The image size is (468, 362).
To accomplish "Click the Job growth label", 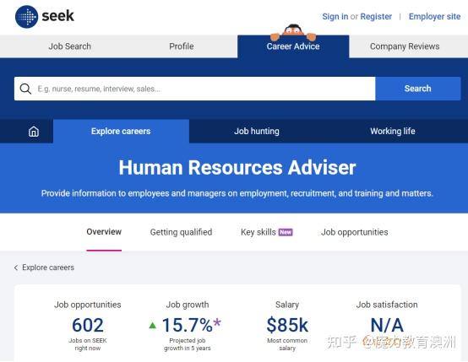I will coord(188,305).
